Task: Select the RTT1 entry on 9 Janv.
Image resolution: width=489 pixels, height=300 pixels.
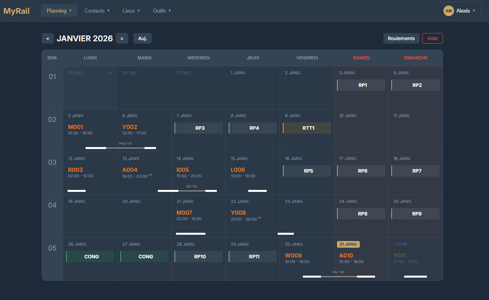Action: pos(307,128)
